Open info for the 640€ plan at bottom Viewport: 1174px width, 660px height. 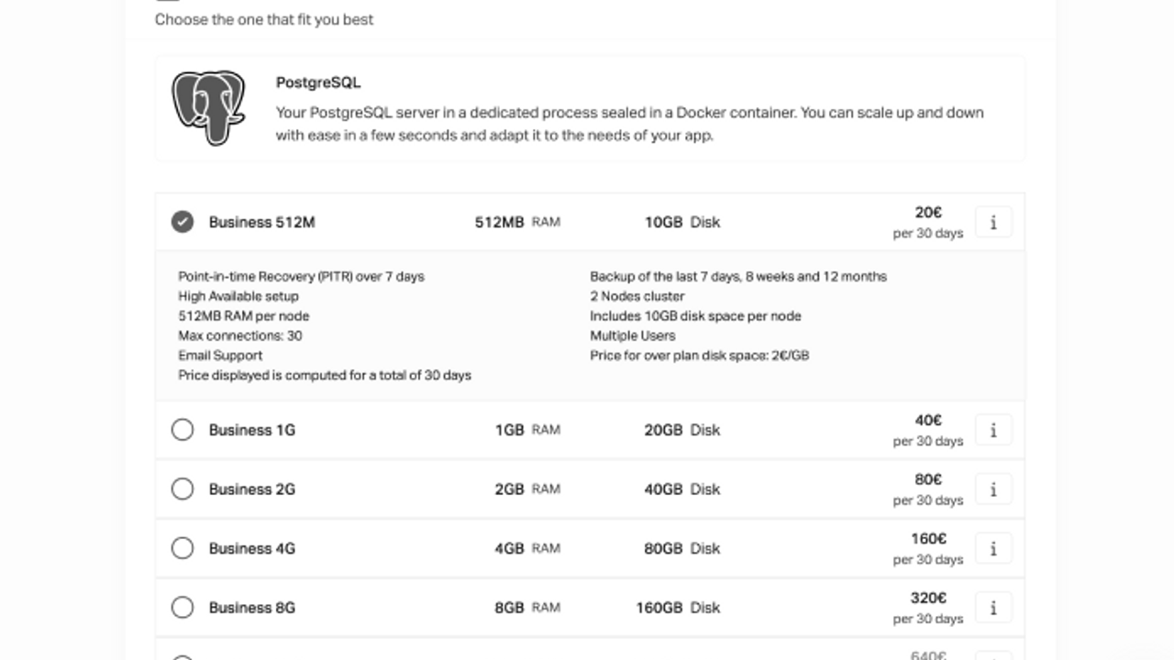tap(993, 654)
